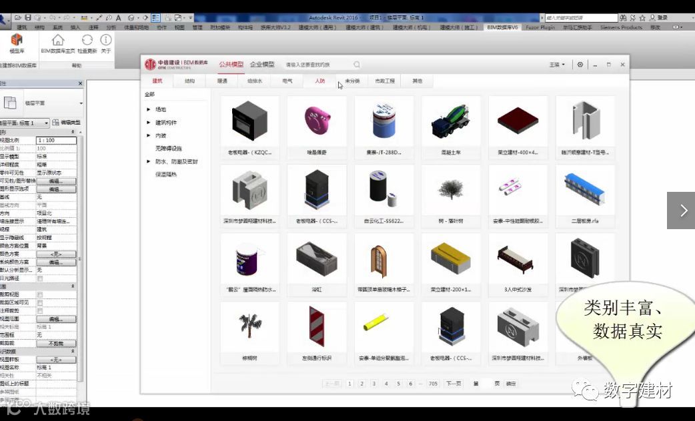695x421 pixels.
Task: Click the Save disk icon in quick access toolbar
Action: (28, 18)
